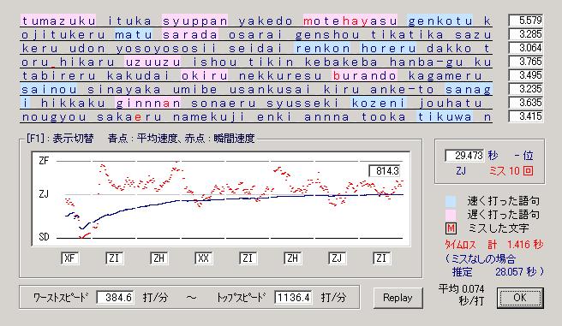Click the 814.3 speed value box in the graph
Image resolution: width=562 pixels, height=326 pixels.
coord(385,171)
